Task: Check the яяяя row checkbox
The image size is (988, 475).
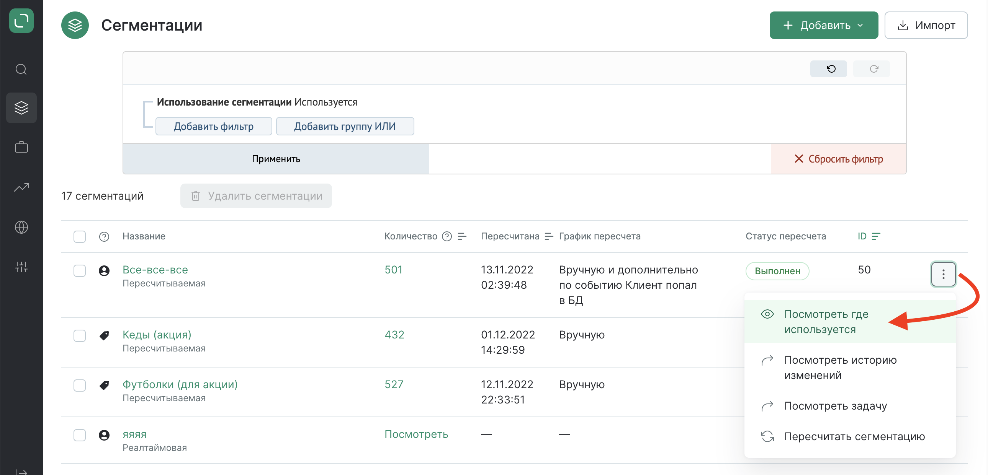Action: pyautogui.click(x=80, y=435)
